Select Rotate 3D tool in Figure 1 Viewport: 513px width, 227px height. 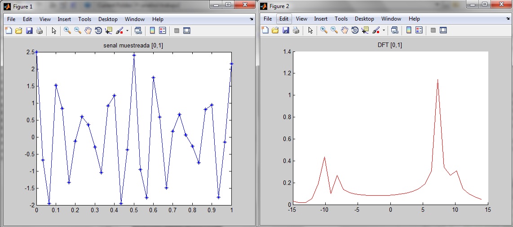pos(98,30)
